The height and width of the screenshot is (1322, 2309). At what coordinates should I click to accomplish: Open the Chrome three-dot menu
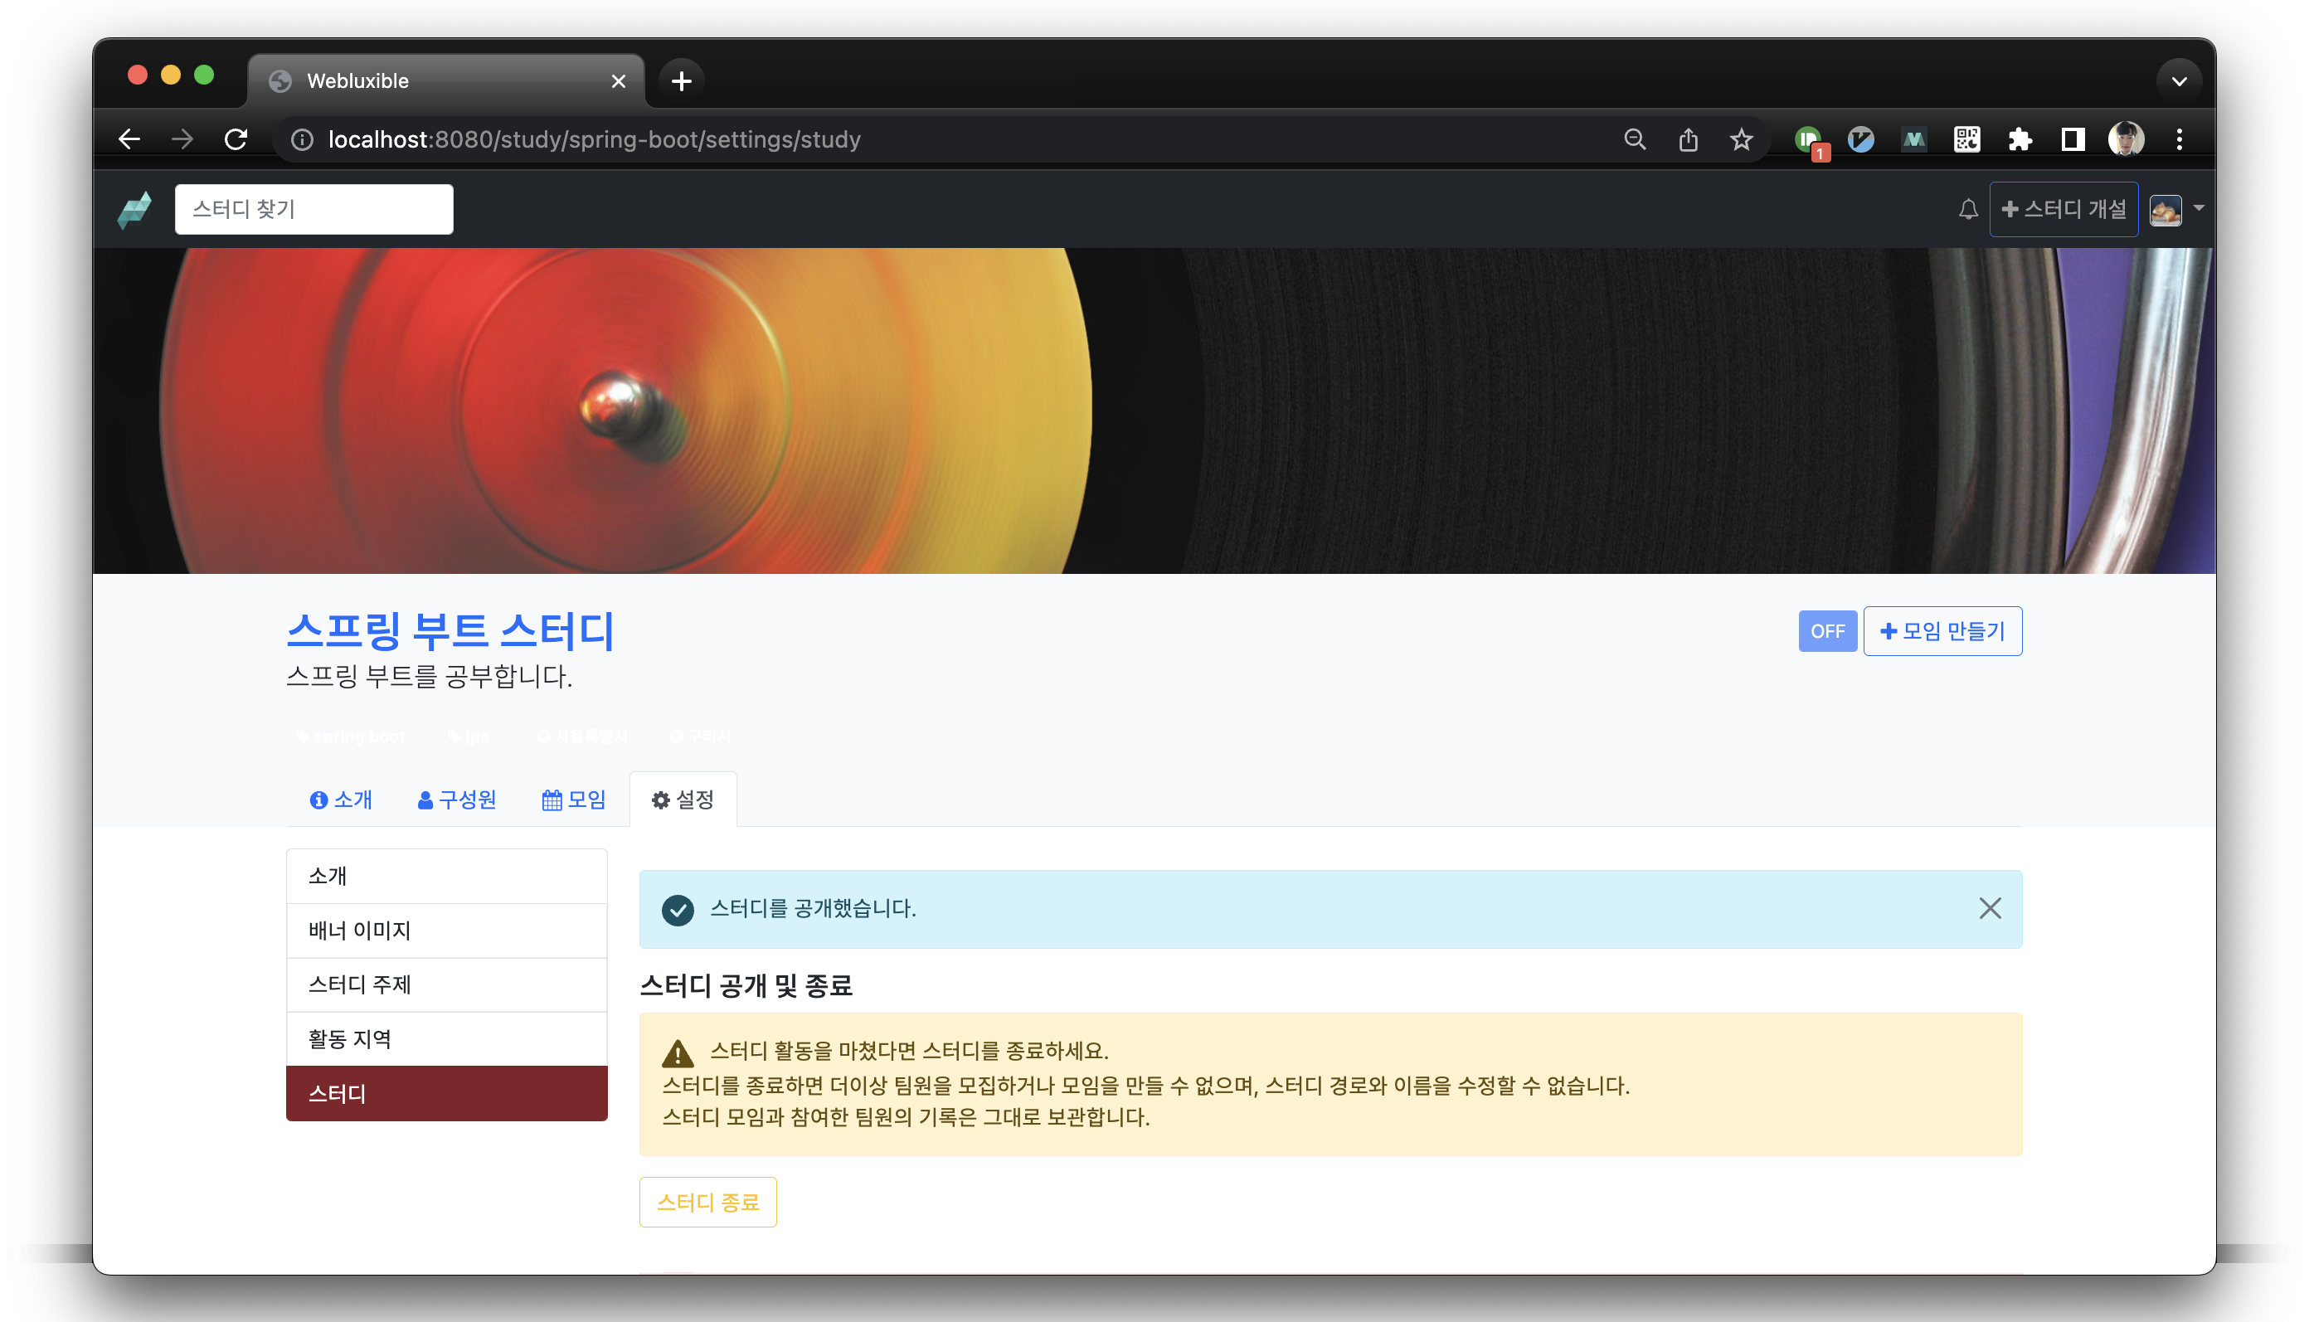pyautogui.click(x=2179, y=139)
